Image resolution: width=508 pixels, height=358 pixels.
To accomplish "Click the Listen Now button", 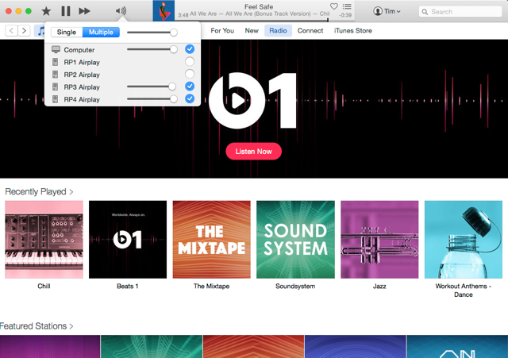I will coord(253,152).
